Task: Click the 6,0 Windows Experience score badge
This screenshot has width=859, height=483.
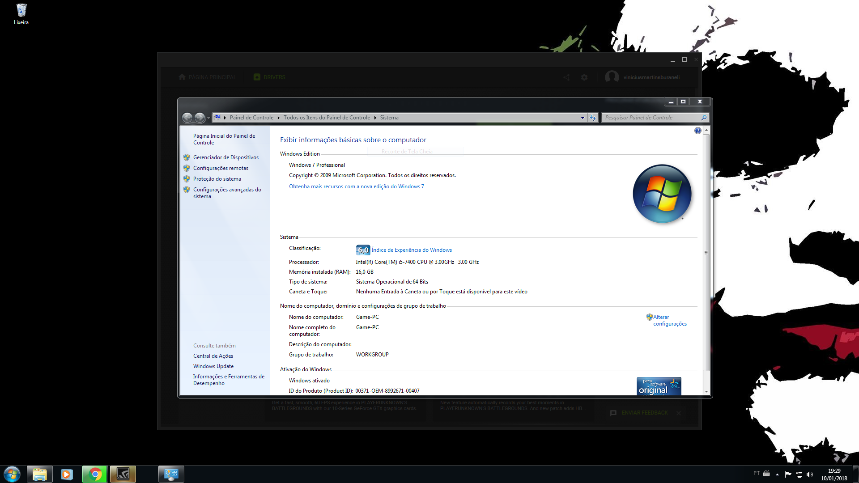Action: pos(363,250)
